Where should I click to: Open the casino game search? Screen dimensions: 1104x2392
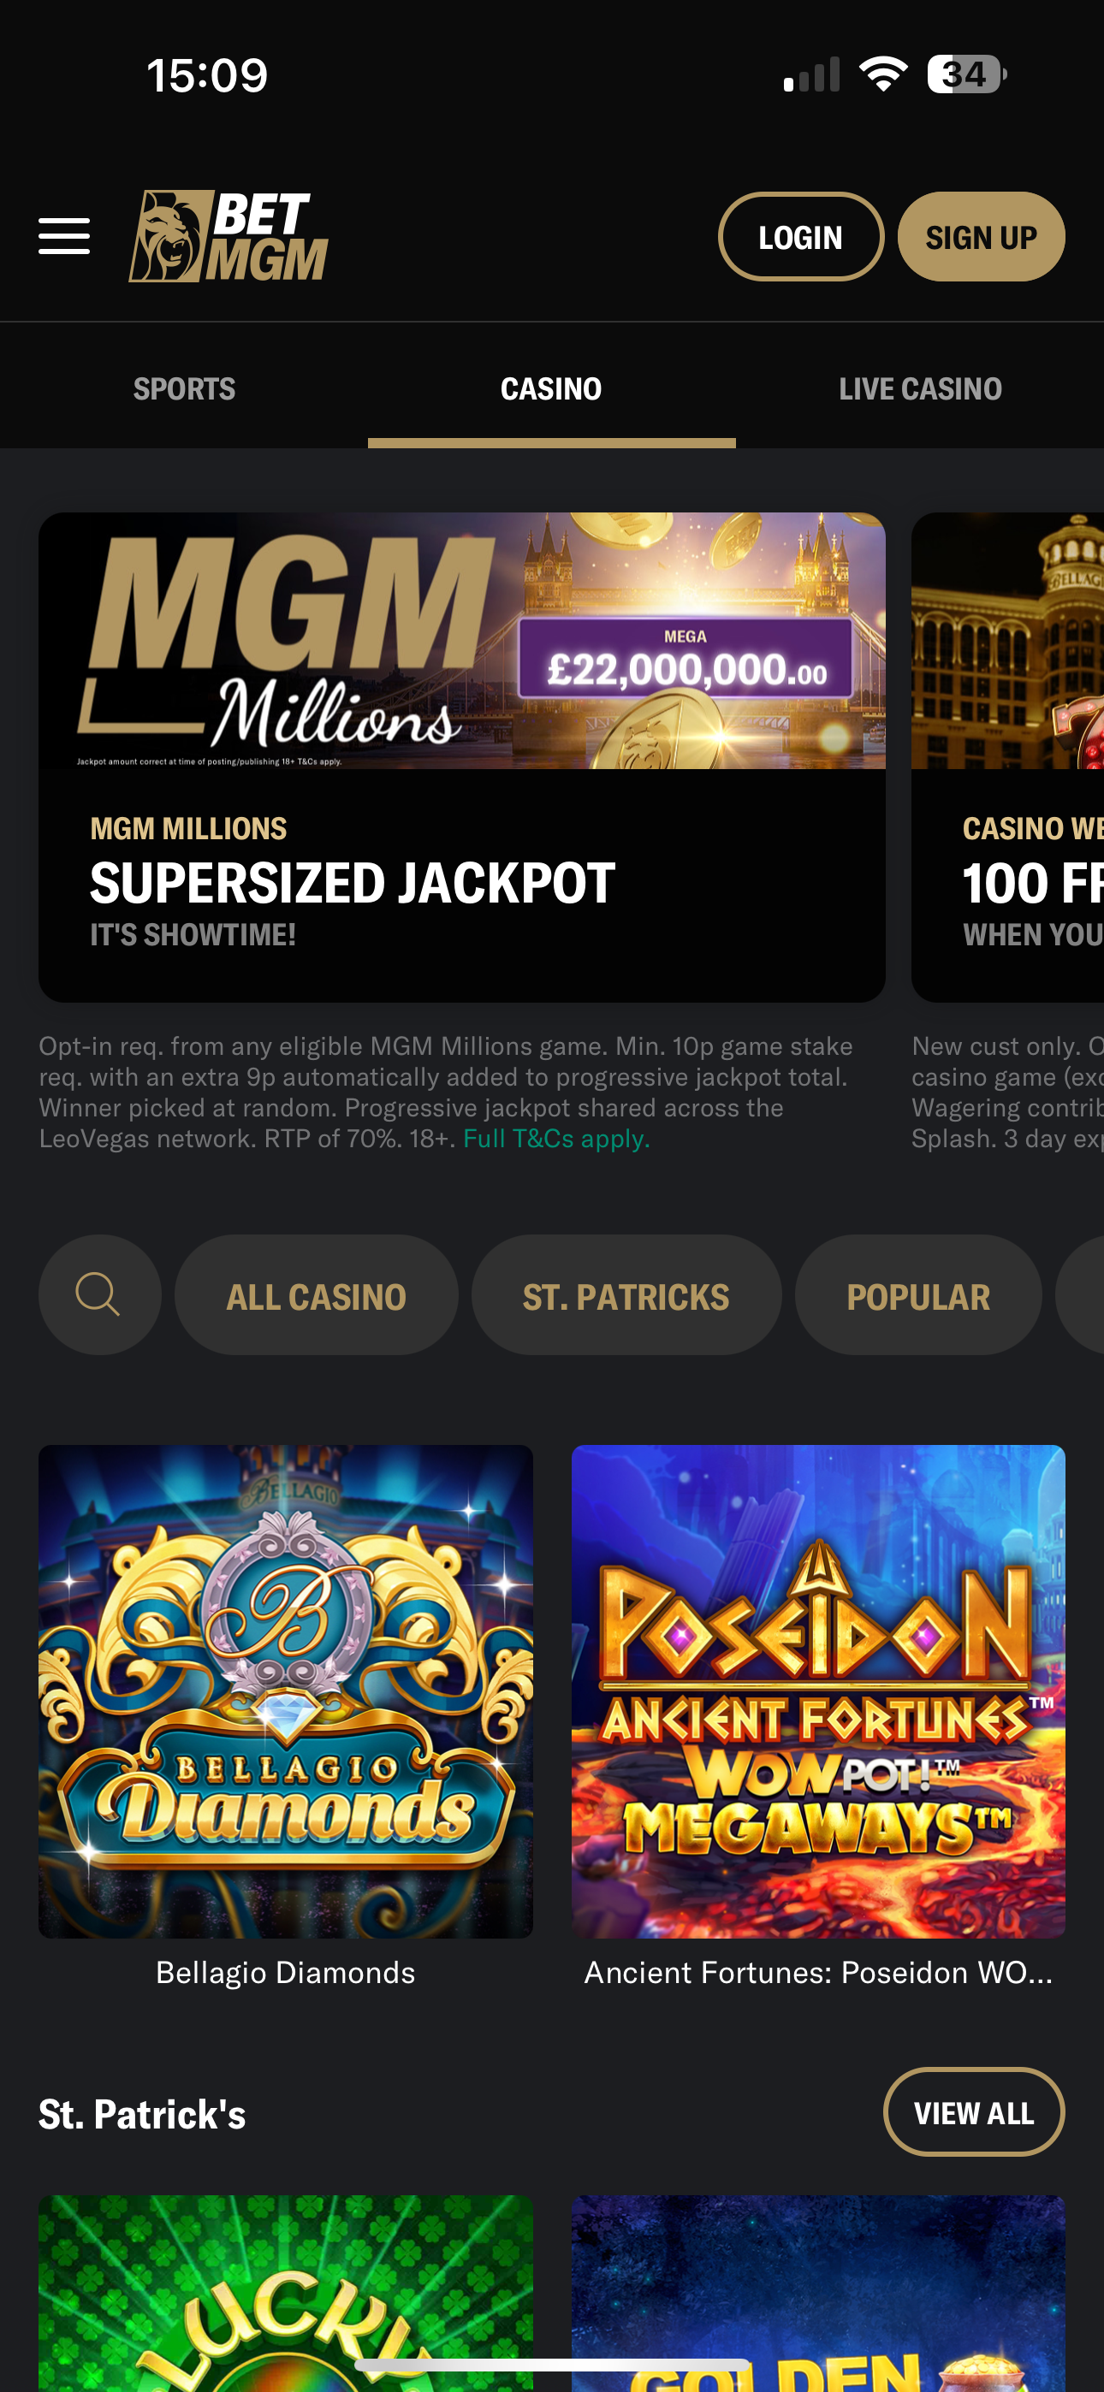click(99, 1295)
